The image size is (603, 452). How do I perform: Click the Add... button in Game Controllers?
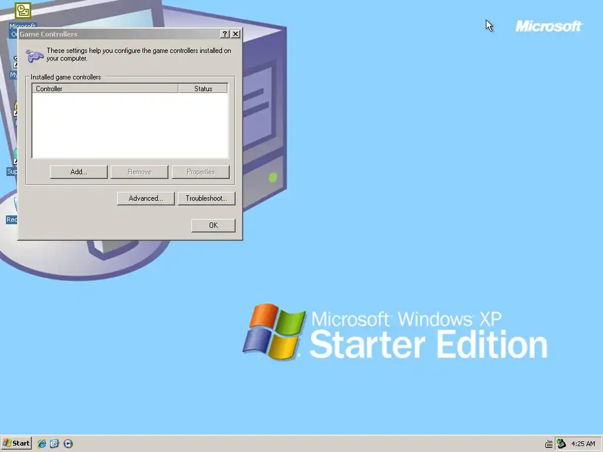pos(78,172)
